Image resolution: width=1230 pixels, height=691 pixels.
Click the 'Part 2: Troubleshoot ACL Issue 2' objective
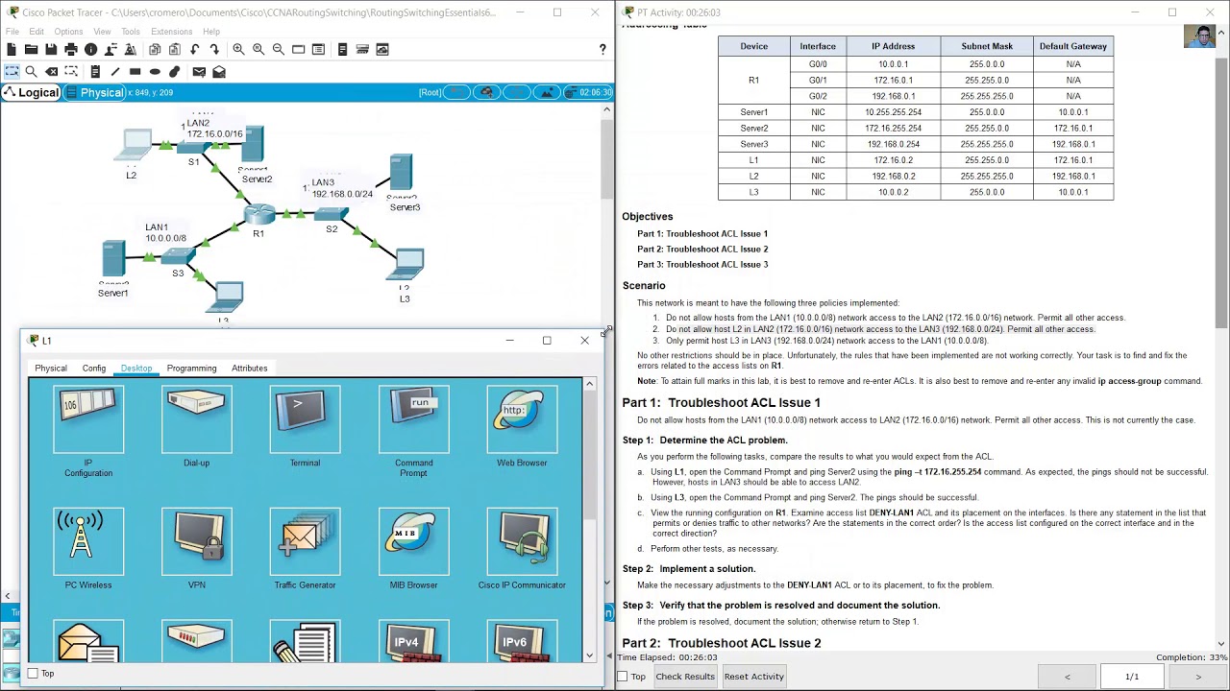(x=702, y=249)
